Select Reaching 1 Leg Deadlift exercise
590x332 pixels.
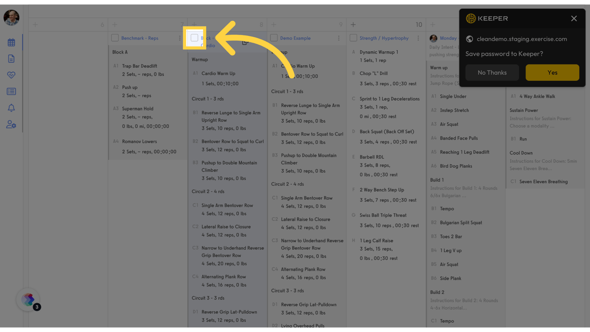(465, 152)
